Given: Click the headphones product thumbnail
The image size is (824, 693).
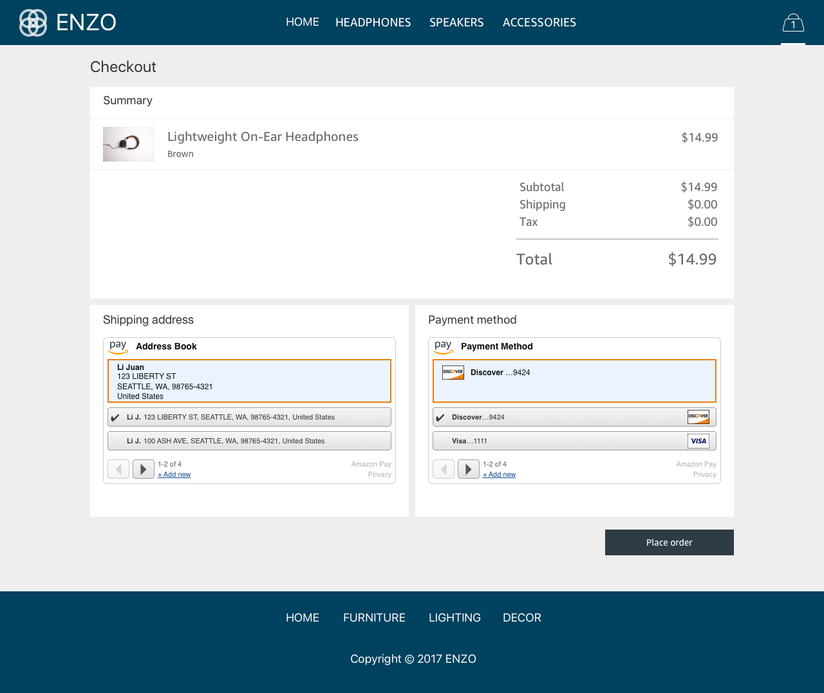Looking at the screenshot, I should coord(129,143).
